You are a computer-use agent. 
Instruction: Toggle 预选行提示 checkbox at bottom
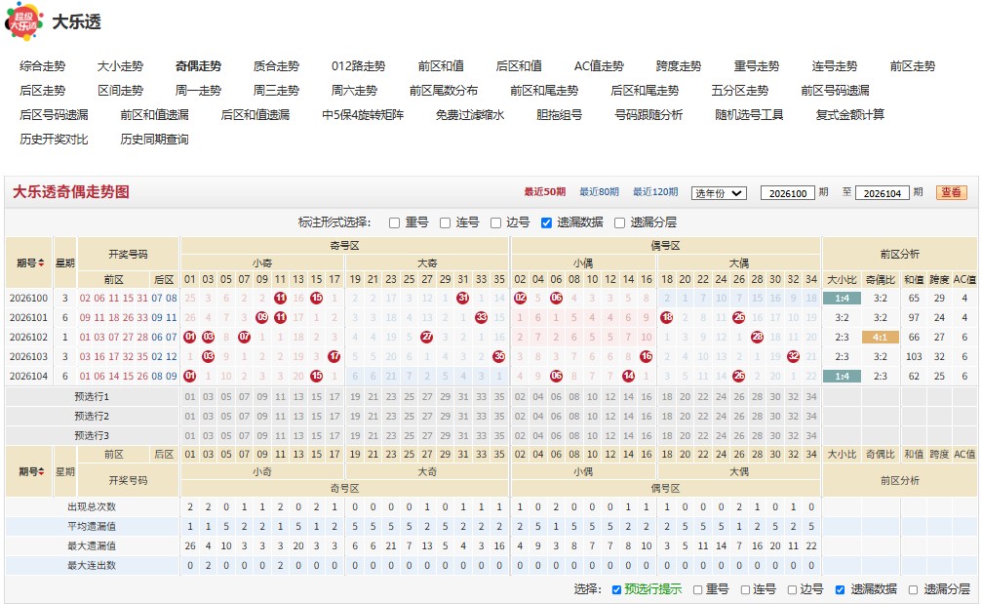[617, 589]
